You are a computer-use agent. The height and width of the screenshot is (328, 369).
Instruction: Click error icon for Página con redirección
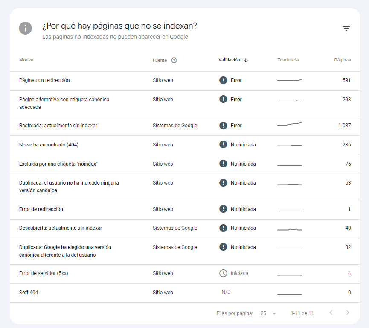[x=223, y=80]
